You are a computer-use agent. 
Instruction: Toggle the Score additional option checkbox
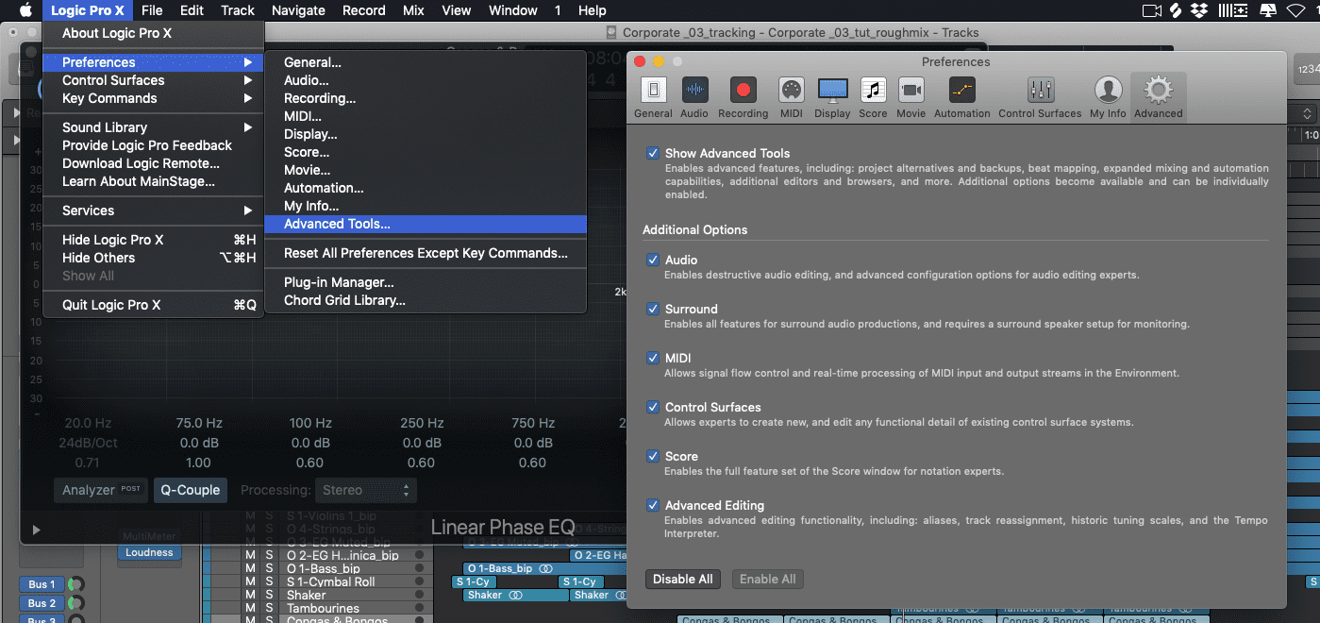pyautogui.click(x=653, y=456)
